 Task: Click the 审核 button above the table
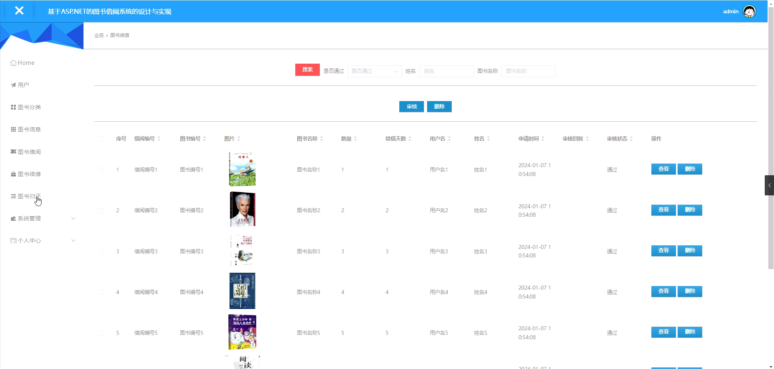click(x=411, y=106)
